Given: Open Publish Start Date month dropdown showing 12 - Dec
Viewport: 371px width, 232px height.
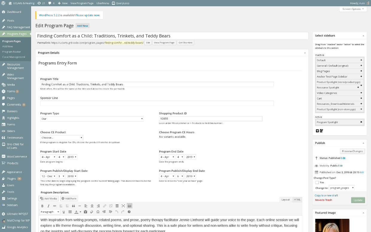Looking at the screenshot, I should pyautogui.click(x=48, y=176).
